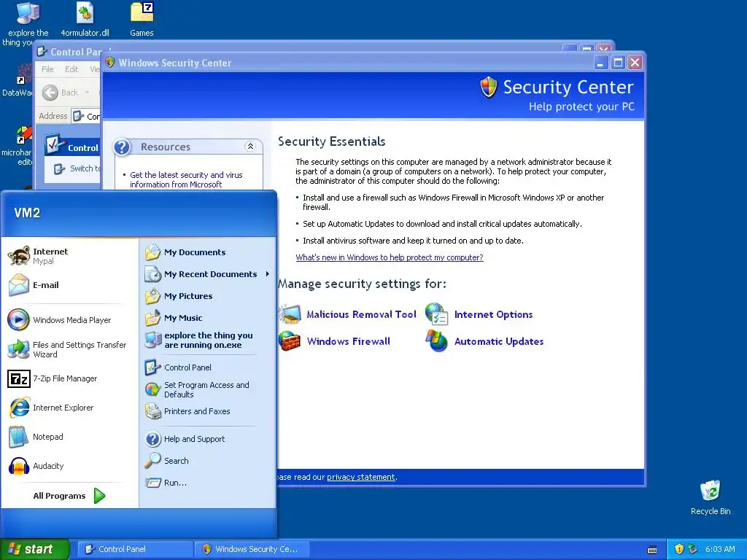Image resolution: width=747 pixels, height=560 pixels.
Task: Open Notepad icon in Start menu
Action: (x=18, y=437)
